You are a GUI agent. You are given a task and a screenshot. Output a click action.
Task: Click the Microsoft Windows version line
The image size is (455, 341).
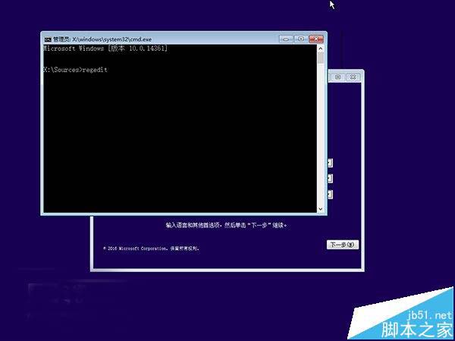click(x=105, y=48)
